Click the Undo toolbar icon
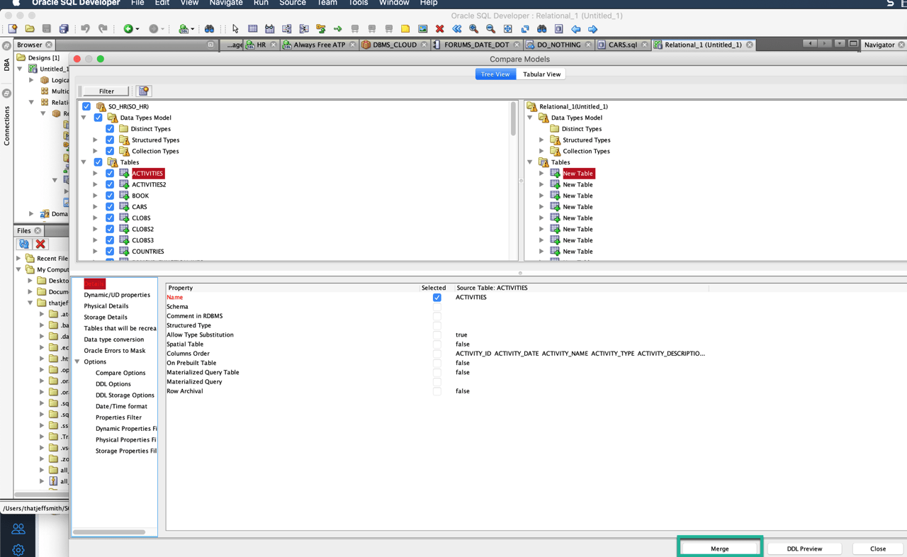Screen dimensions: 907x557 click(85, 28)
